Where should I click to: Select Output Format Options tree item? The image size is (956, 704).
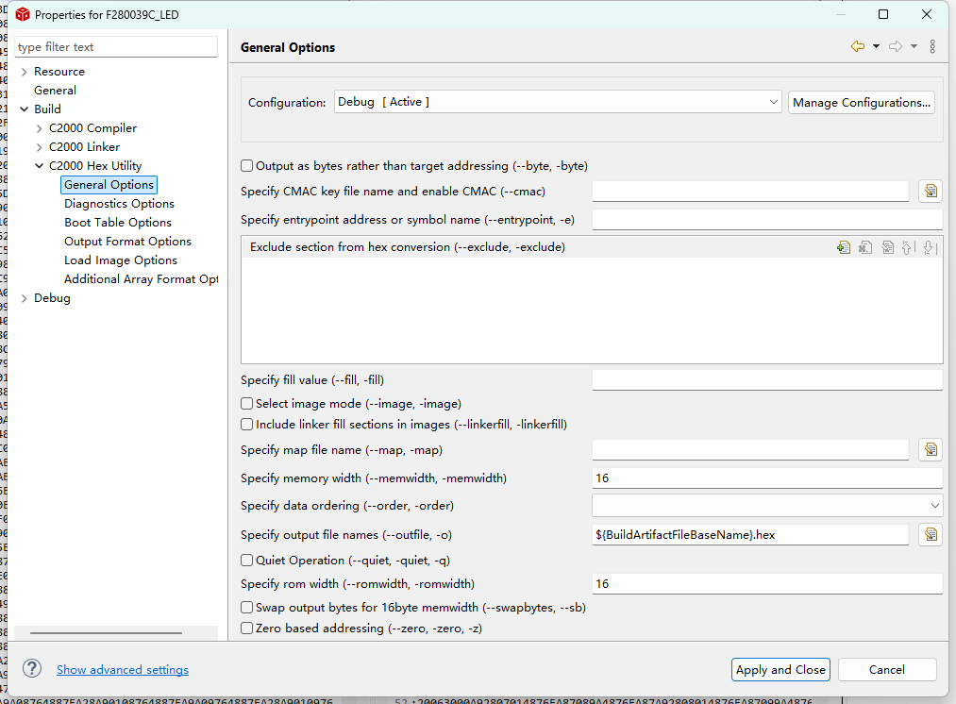[127, 242]
